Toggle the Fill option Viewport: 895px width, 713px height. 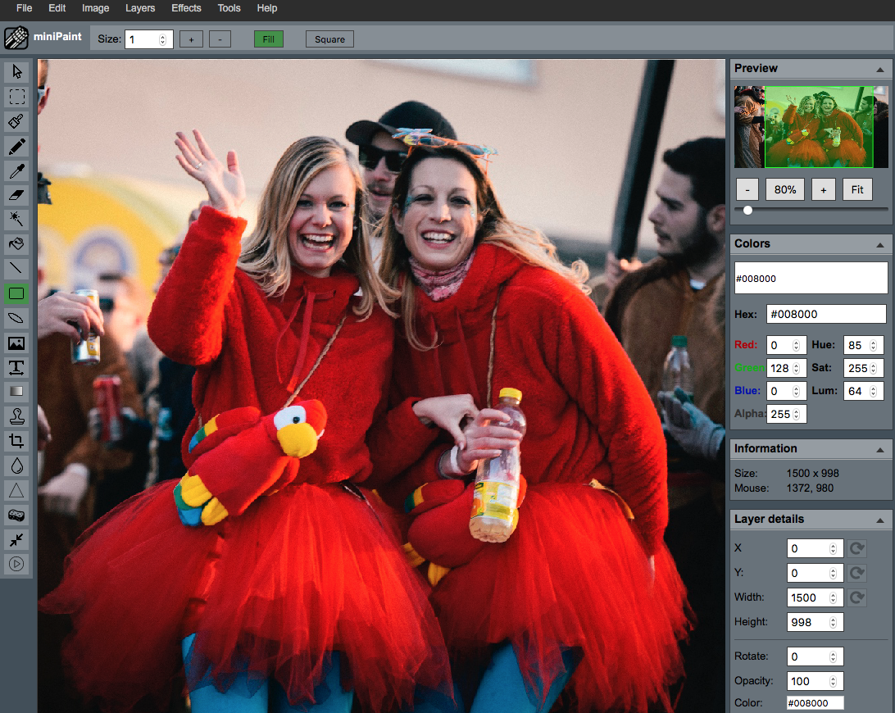point(268,39)
